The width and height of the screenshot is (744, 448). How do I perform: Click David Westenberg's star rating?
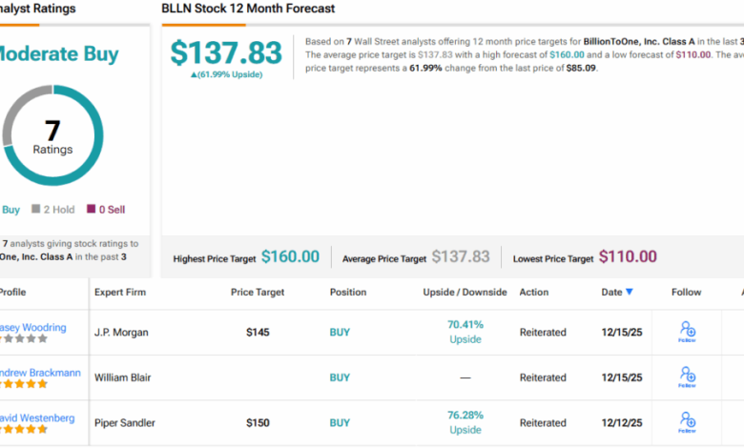23,429
